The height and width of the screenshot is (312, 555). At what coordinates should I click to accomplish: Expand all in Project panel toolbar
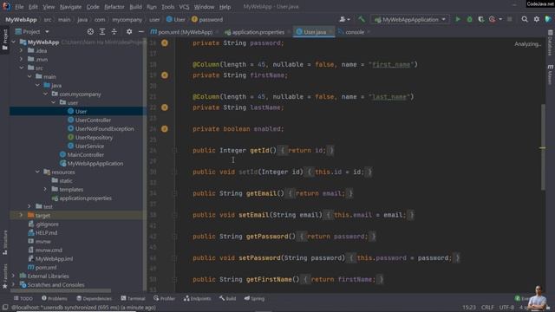(102, 32)
